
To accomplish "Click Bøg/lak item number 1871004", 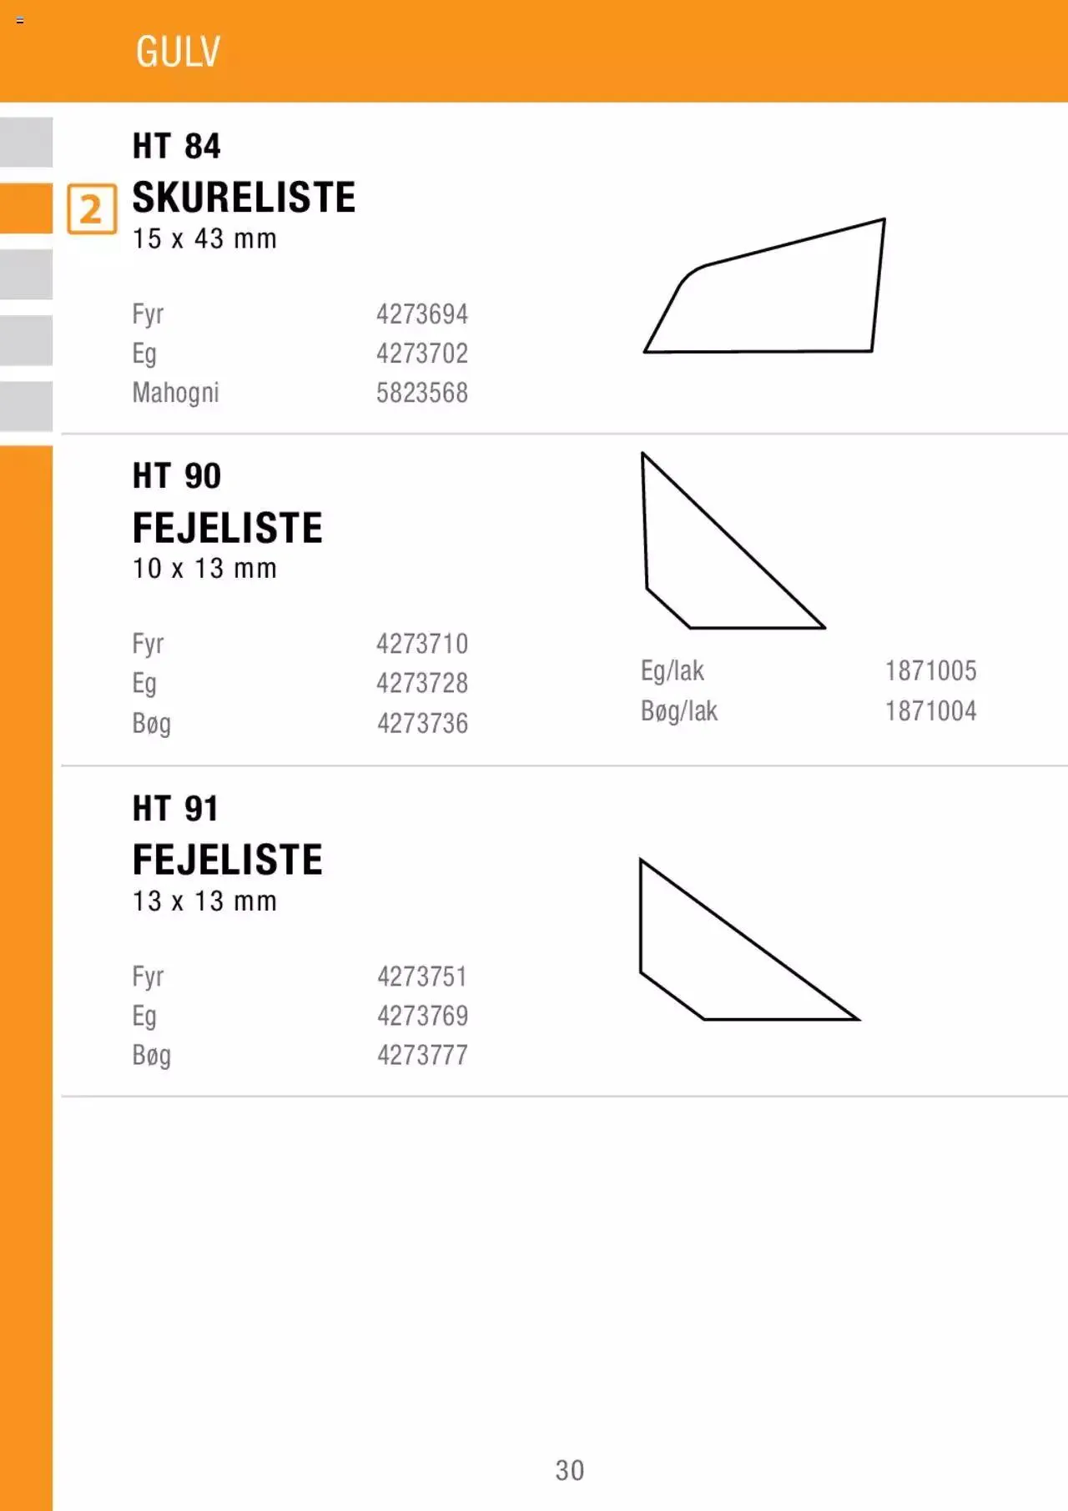I will pyautogui.click(x=930, y=710).
